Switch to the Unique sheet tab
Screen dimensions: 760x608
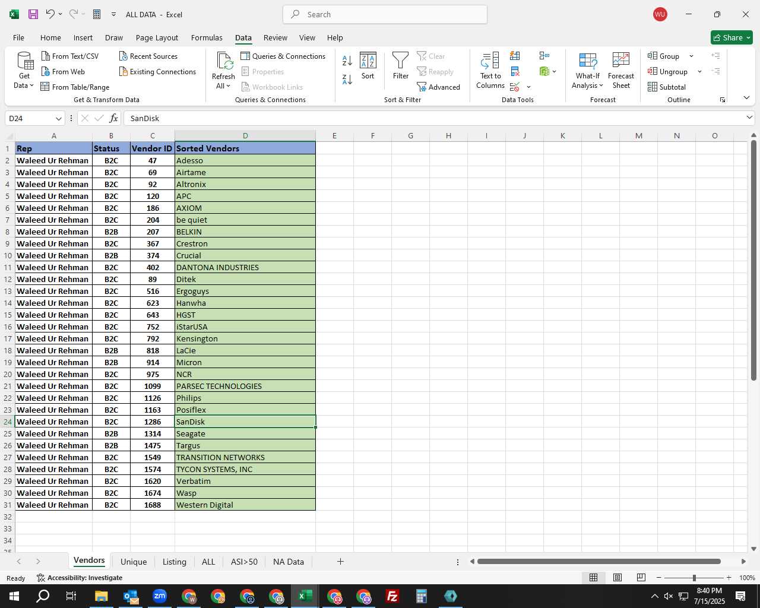[x=134, y=562]
